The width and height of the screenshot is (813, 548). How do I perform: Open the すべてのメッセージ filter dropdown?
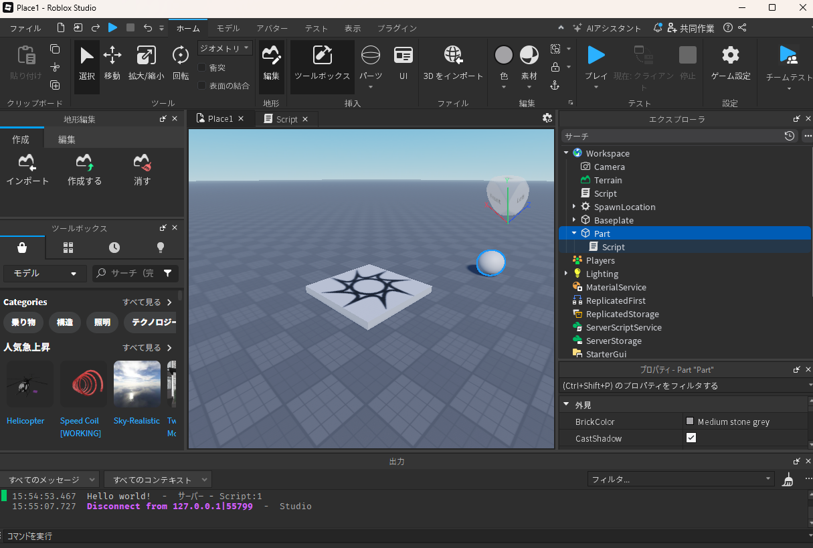(x=50, y=480)
